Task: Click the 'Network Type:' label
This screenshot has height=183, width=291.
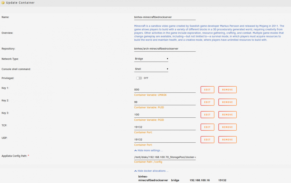Action: [x=10, y=59]
